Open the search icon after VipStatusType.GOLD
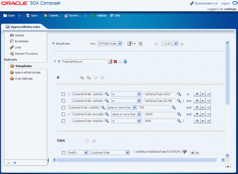This screenshot has width=238, height=174. [179, 94]
